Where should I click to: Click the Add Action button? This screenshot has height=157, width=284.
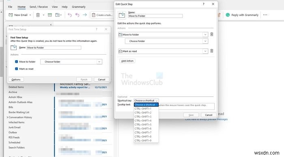[127, 61]
